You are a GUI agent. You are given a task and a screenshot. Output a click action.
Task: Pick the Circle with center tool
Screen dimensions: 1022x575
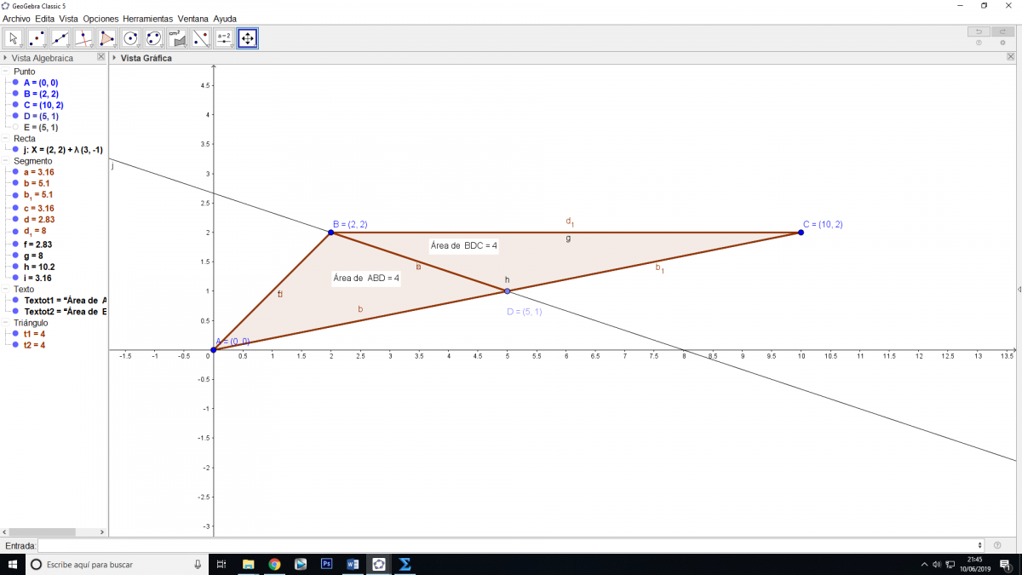point(130,38)
